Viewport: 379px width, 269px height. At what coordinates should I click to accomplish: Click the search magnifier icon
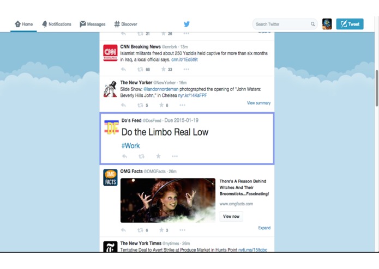tap(313, 24)
